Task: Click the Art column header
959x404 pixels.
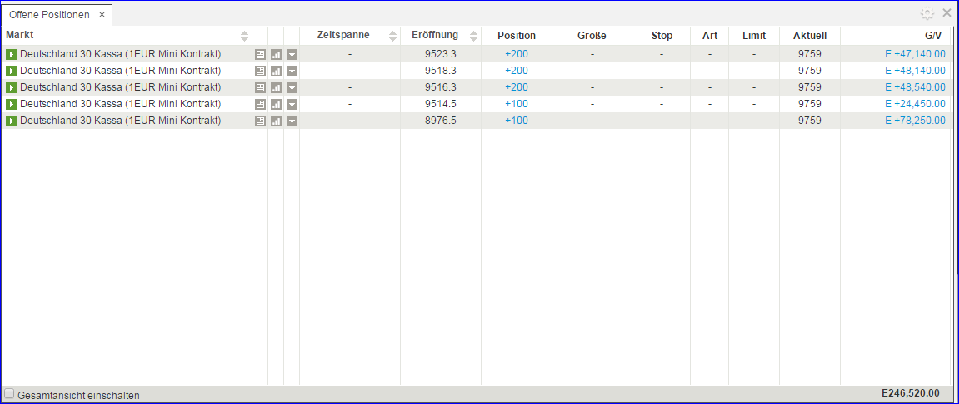Action: pyautogui.click(x=710, y=36)
